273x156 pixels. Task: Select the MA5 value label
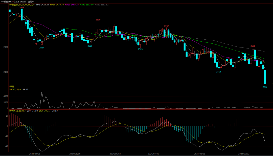[42, 5]
